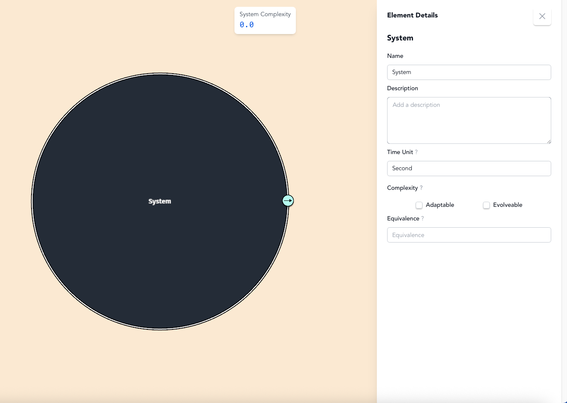Click the Element Details heading
This screenshot has width=567, height=403.
pyautogui.click(x=412, y=15)
